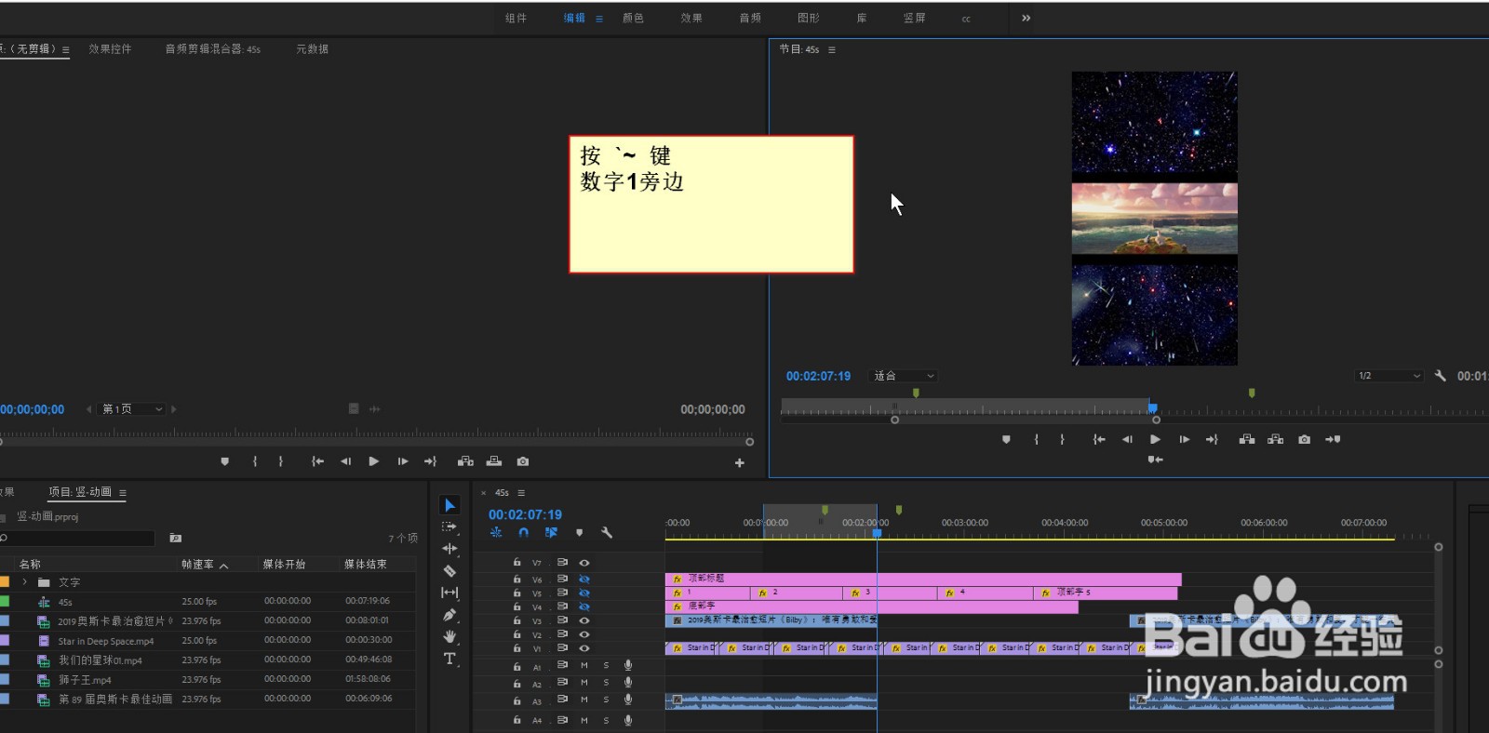
Task: Step forward one frame in Program monitor
Action: 1184,439
